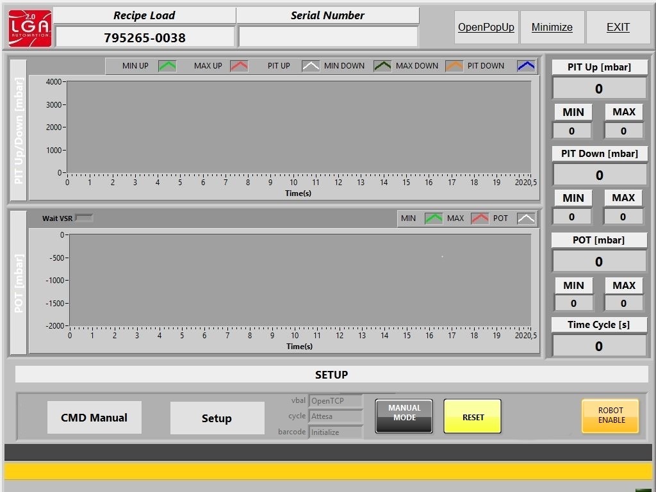Click the blue PIT DOWN plot legend icon
This screenshot has height=492, width=656.
(x=526, y=66)
